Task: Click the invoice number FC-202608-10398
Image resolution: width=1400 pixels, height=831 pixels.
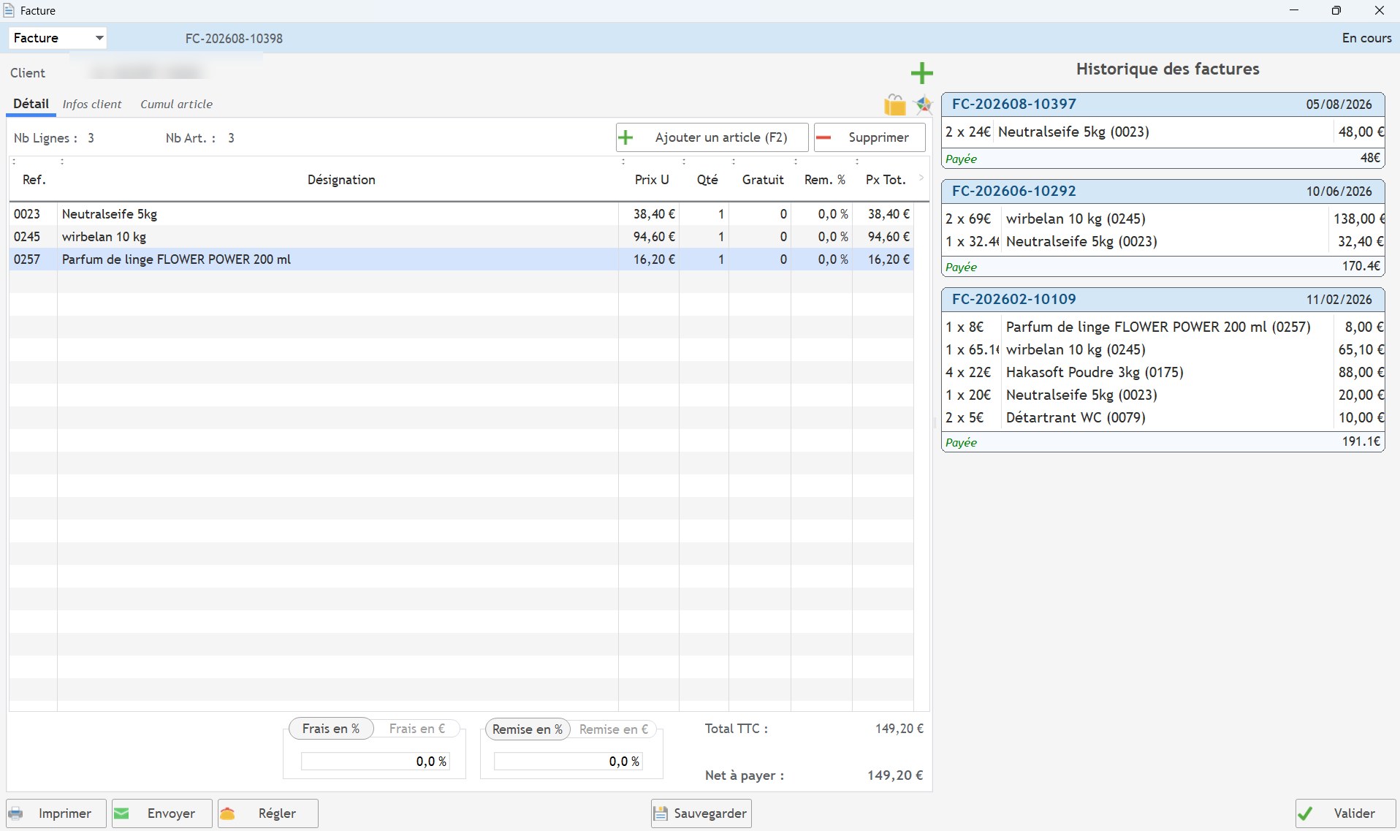Action: click(234, 39)
